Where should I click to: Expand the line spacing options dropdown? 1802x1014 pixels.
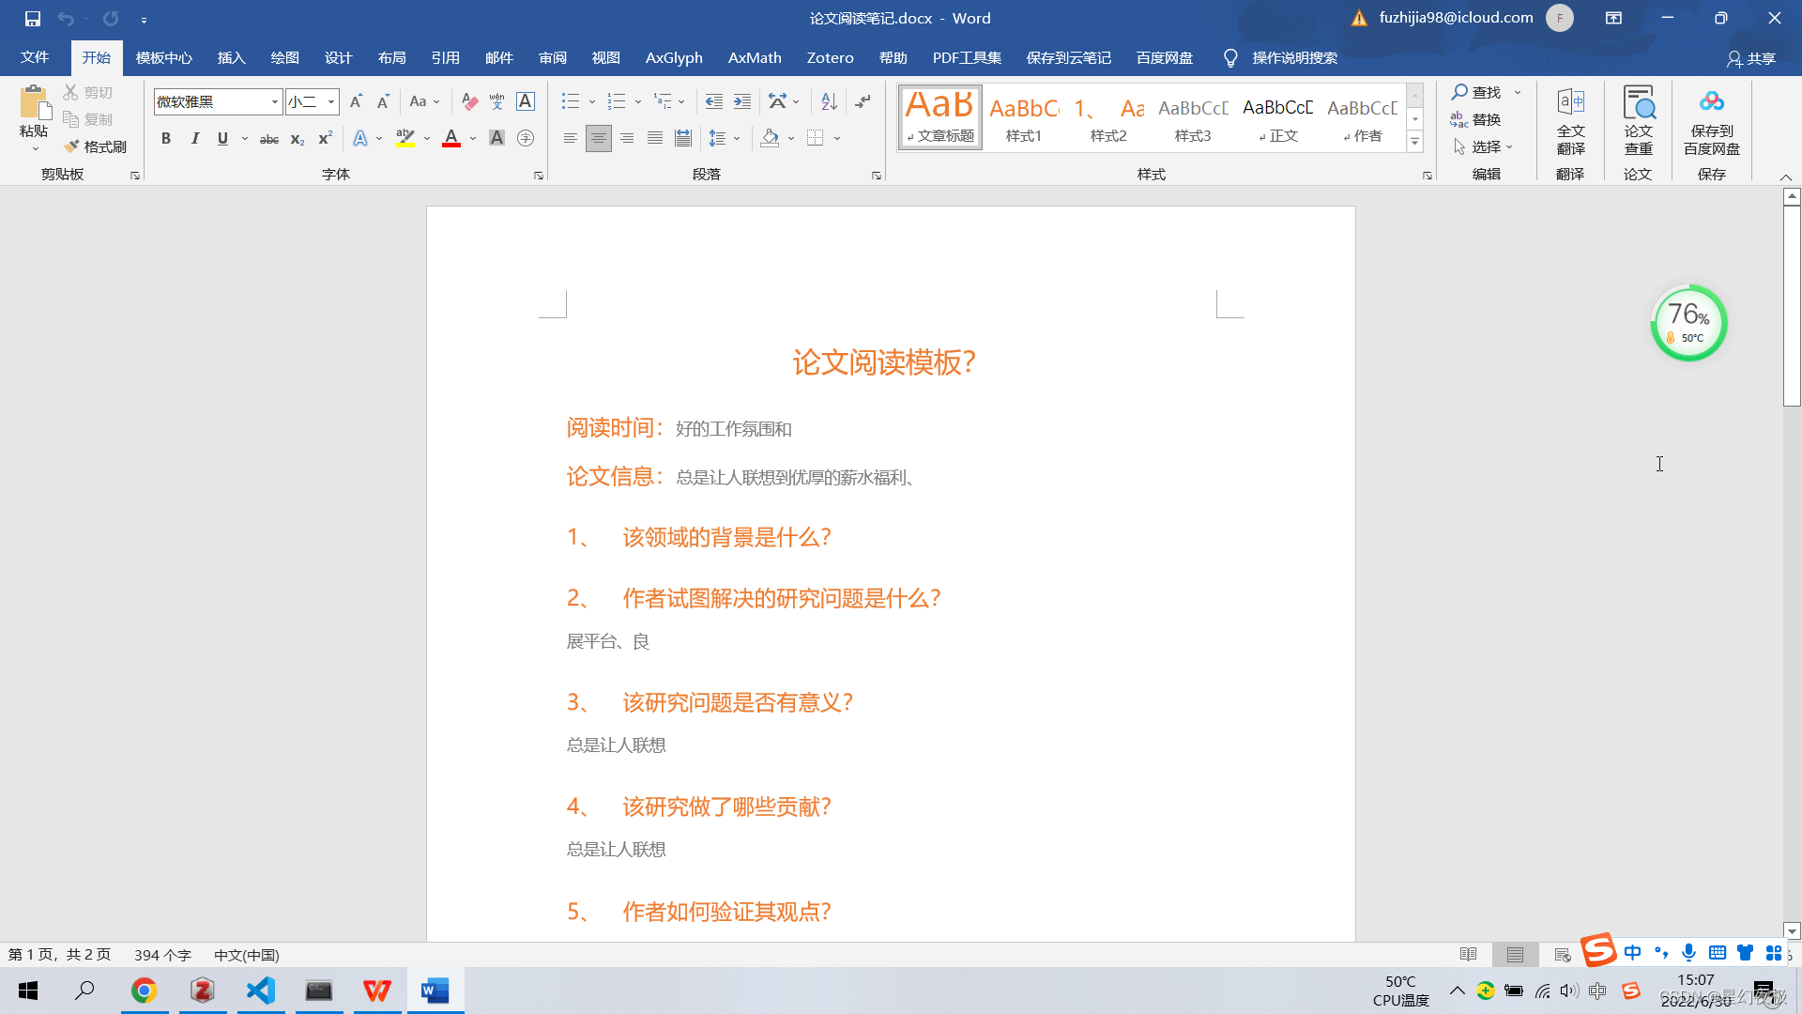tap(736, 138)
